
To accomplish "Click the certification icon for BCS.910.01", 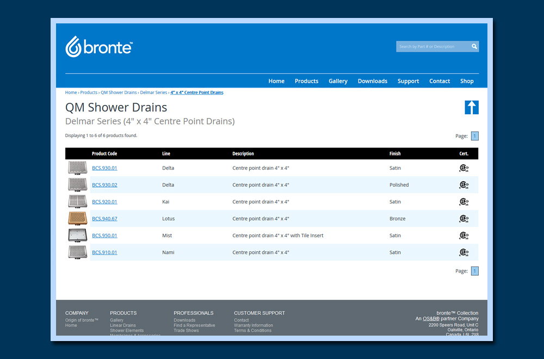I will 464,252.
